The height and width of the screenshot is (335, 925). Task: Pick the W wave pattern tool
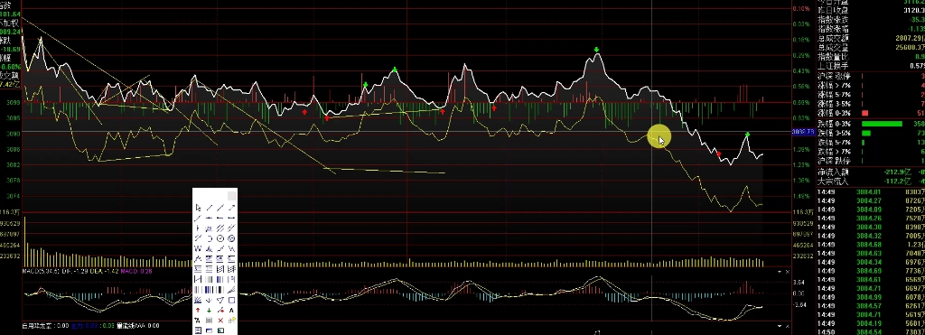(198, 248)
